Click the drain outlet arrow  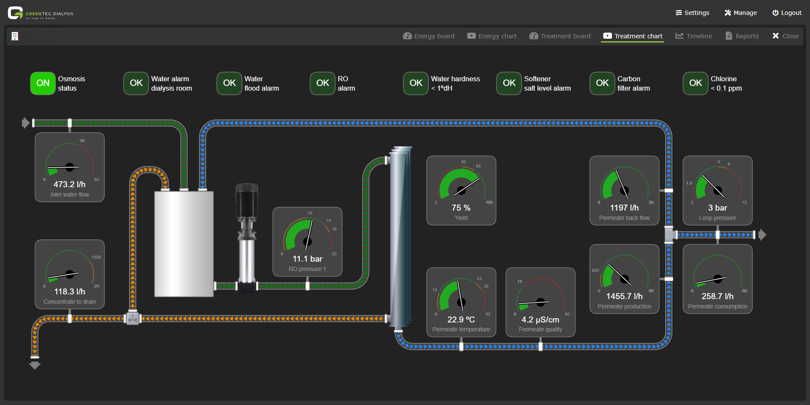(34, 365)
